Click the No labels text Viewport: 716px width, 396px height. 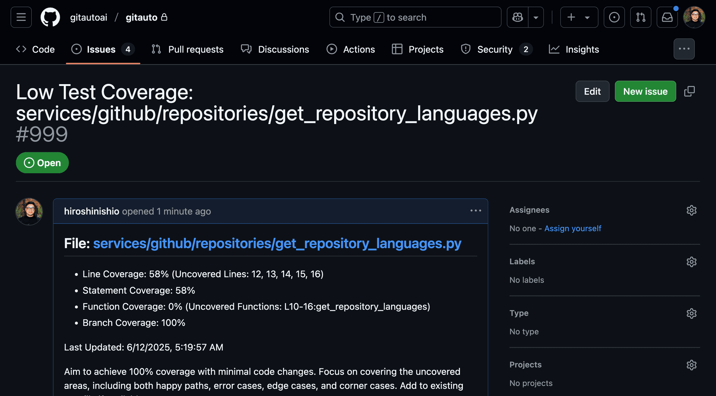[527, 280]
